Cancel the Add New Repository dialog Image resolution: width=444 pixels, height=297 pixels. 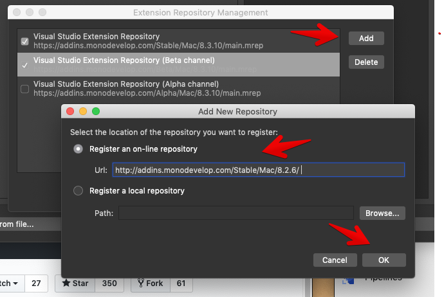[x=335, y=260]
